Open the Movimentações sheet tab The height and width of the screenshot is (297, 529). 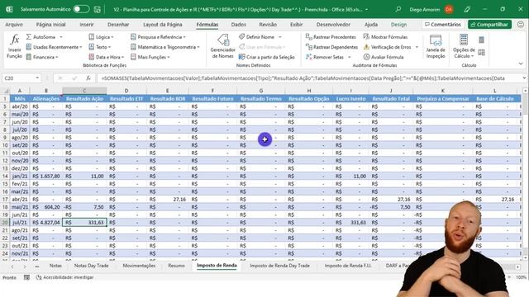click(x=139, y=266)
